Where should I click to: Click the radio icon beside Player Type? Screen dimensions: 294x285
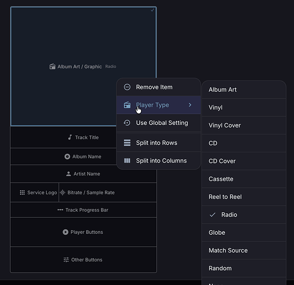coord(127,105)
